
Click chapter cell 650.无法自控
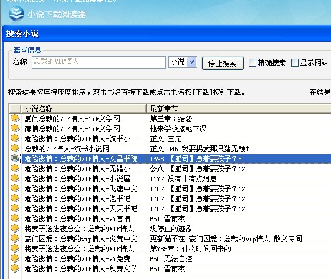tap(171, 259)
